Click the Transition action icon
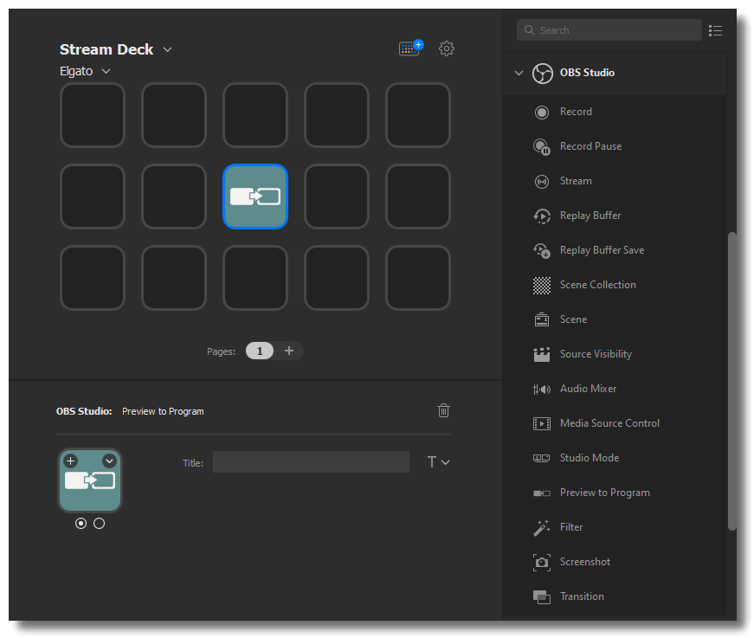Viewport: 754px width, 638px height. pos(542,597)
